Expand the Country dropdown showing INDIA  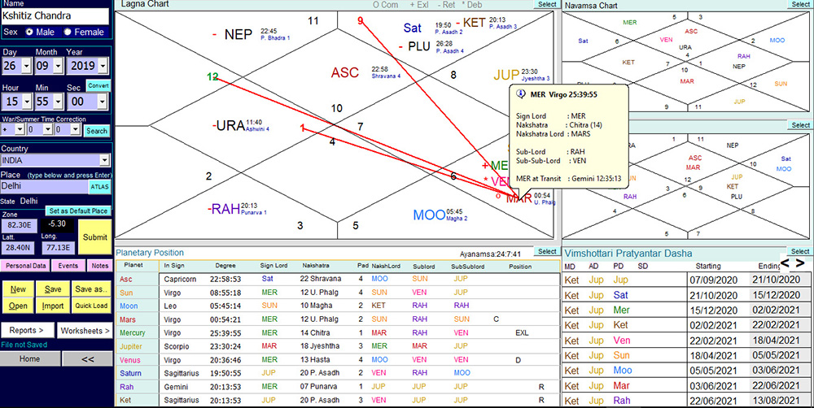click(104, 161)
